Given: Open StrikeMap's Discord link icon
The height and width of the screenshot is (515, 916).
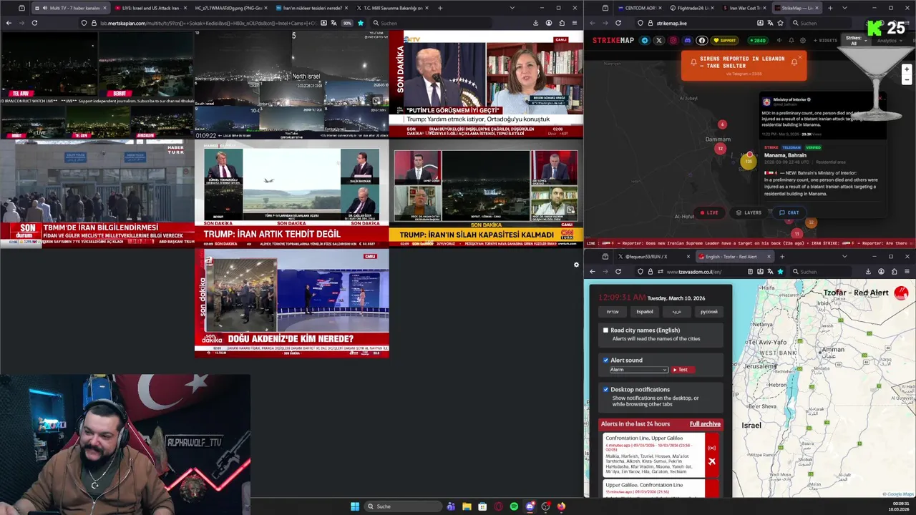Looking at the screenshot, I should [688, 40].
